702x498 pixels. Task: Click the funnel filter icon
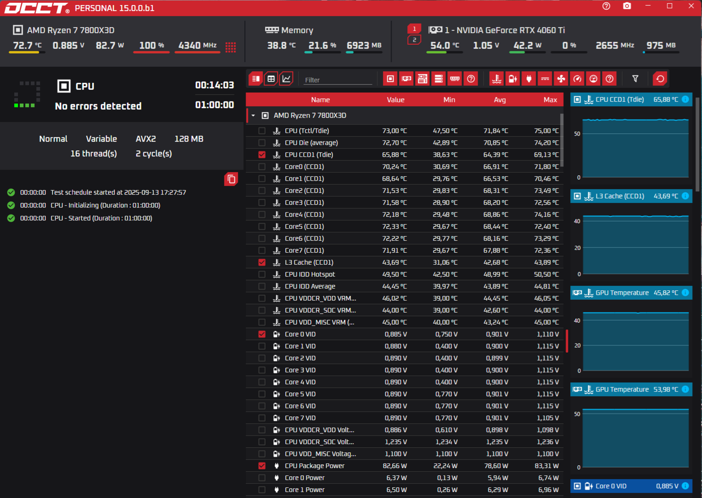coord(635,79)
